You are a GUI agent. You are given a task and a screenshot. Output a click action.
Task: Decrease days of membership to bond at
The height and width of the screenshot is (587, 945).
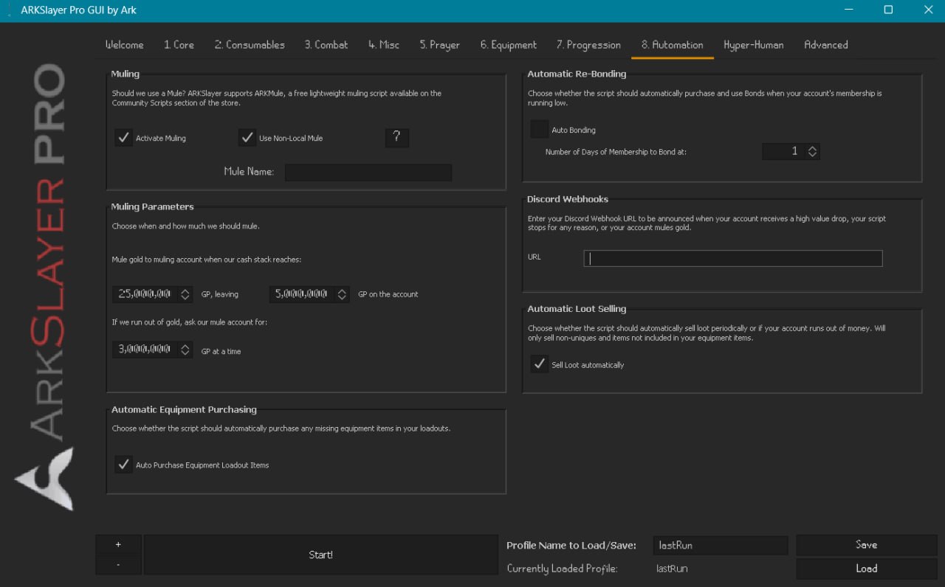pyautogui.click(x=812, y=156)
